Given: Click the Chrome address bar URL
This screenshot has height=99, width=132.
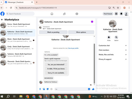Looking at the screenshot, I should point(38,8).
